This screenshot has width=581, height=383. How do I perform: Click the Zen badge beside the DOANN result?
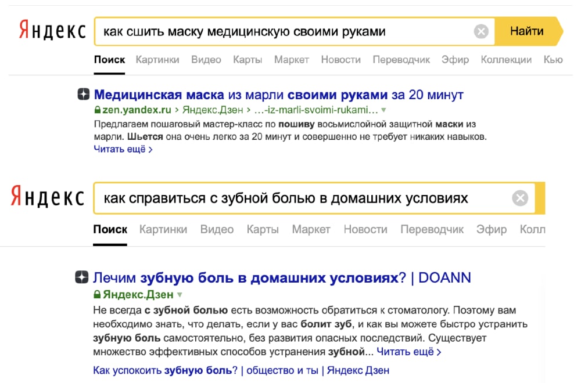[84, 278]
